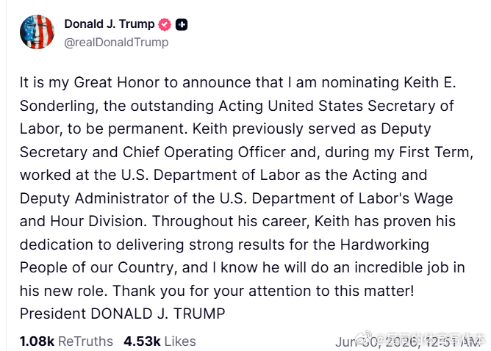Screen dimensions: 491x351
Task: Click the black plus badge icon
Action: (x=182, y=24)
